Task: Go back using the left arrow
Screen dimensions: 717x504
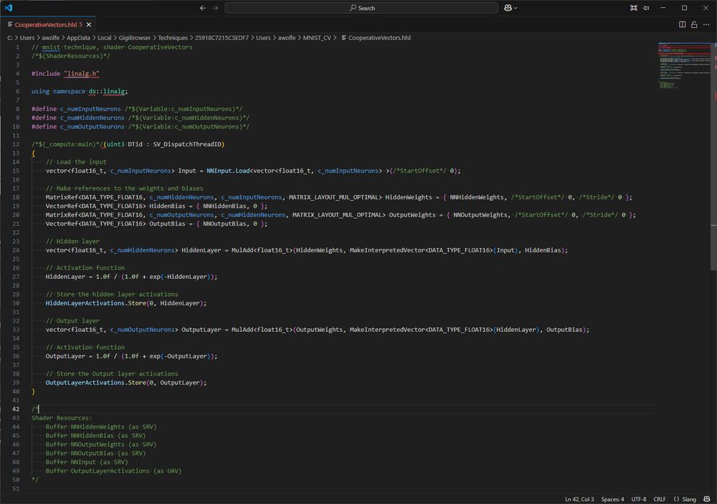Action: [x=203, y=8]
